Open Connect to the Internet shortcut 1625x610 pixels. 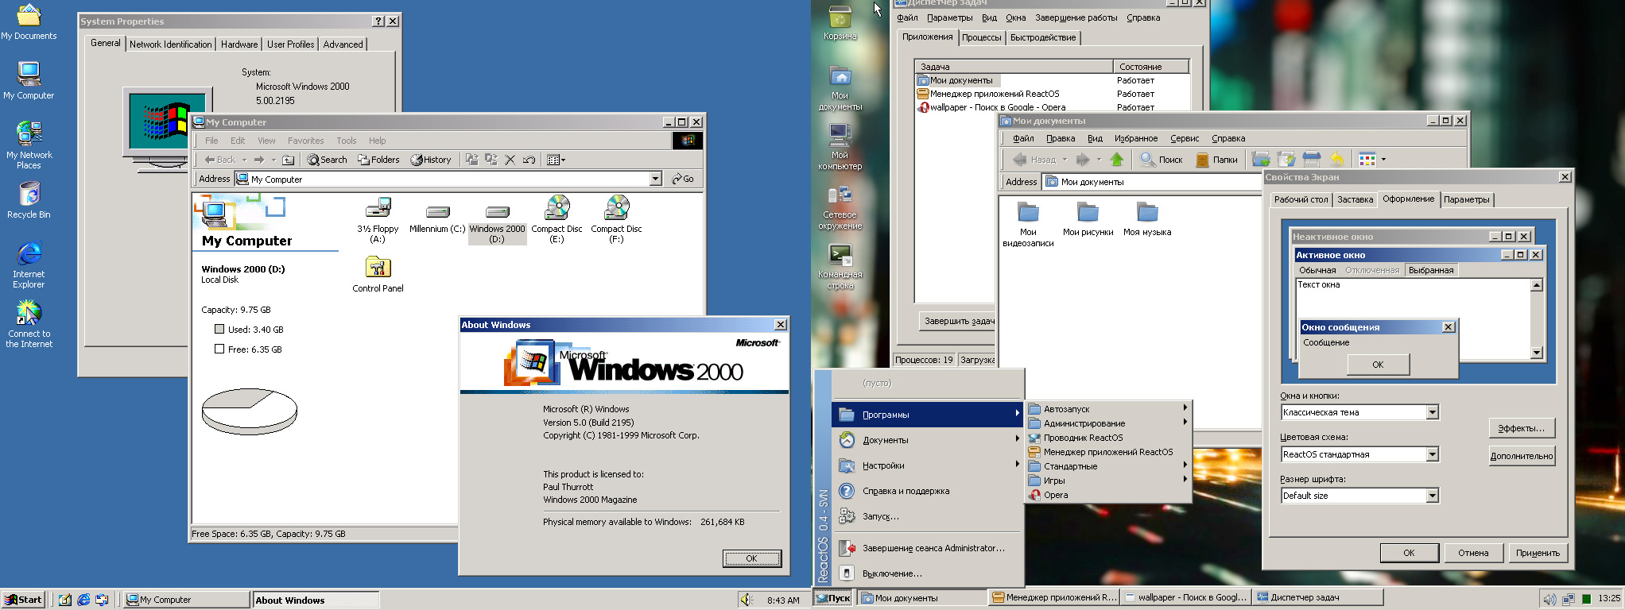pos(29,324)
